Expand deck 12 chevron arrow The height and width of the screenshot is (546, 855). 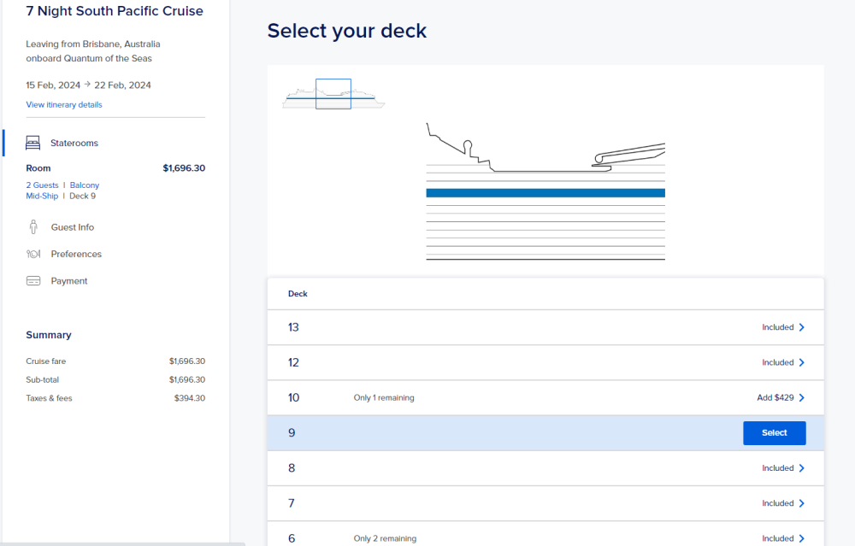point(801,362)
